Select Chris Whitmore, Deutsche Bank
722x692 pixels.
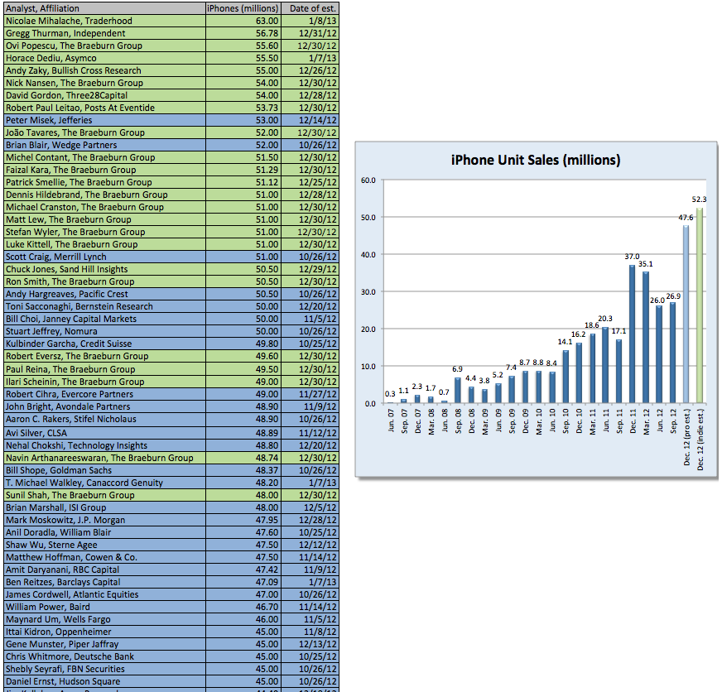coord(104,657)
